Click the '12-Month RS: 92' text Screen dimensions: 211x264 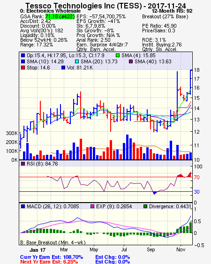click(172, 11)
